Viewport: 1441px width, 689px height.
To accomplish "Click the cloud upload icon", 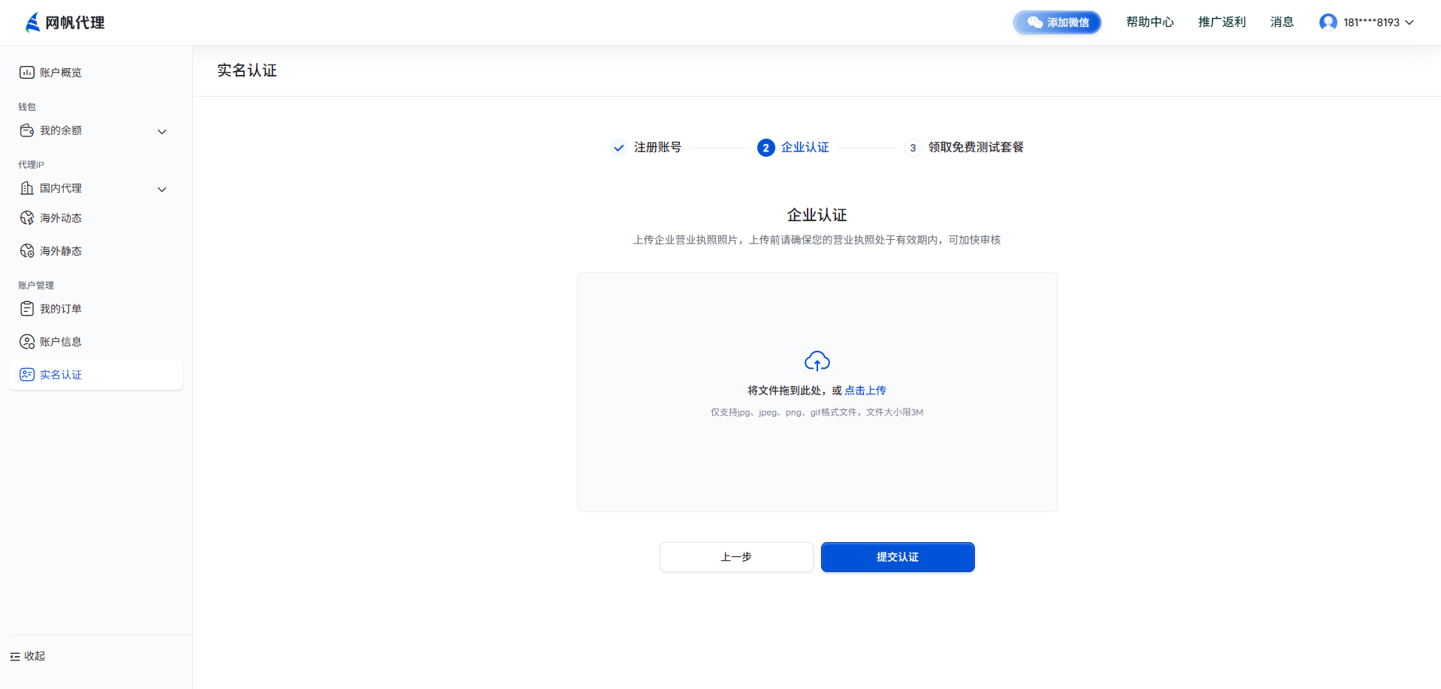I will click(817, 361).
